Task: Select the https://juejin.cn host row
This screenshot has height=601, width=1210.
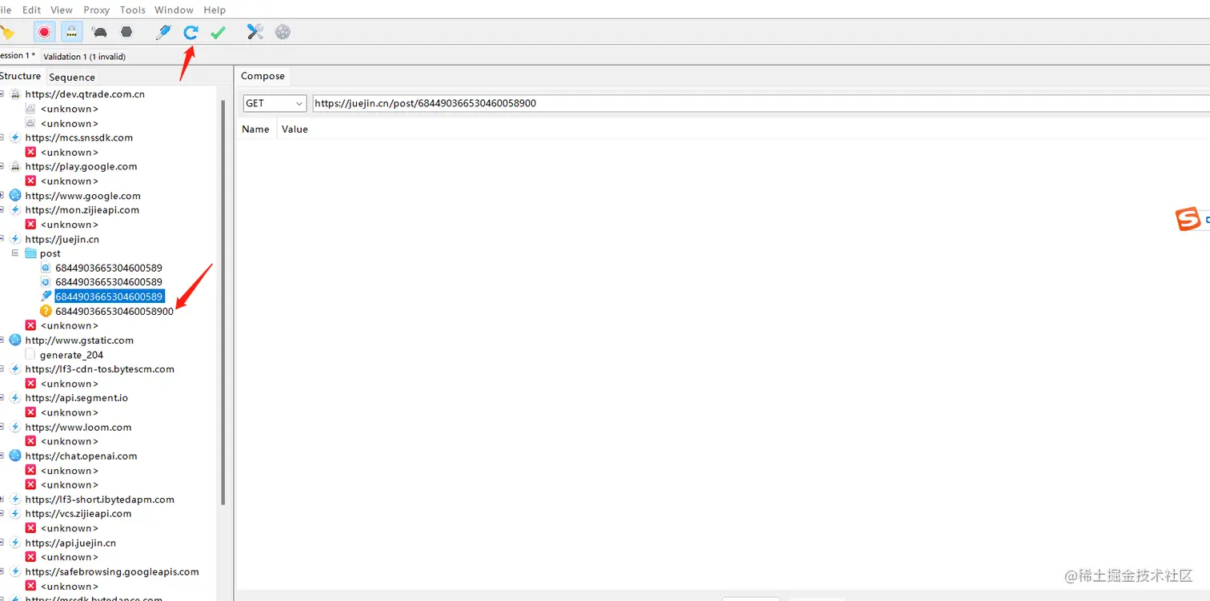Action: coord(62,239)
